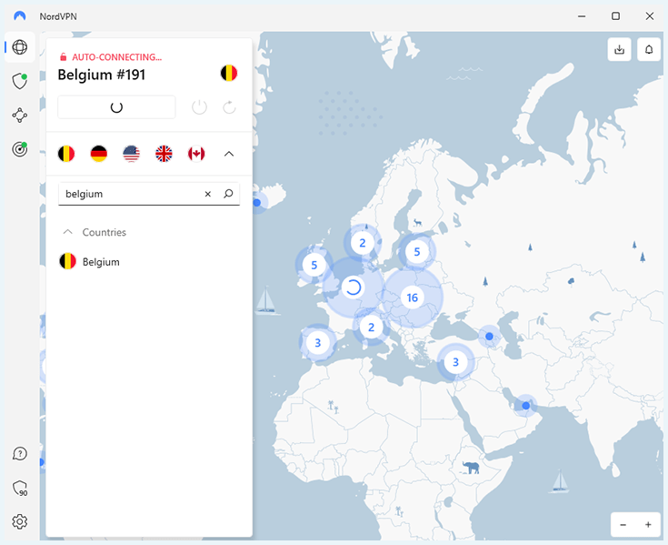The height and width of the screenshot is (545, 668).
Task: Click the map cluster labeled 16
Action: click(x=412, y=298)
